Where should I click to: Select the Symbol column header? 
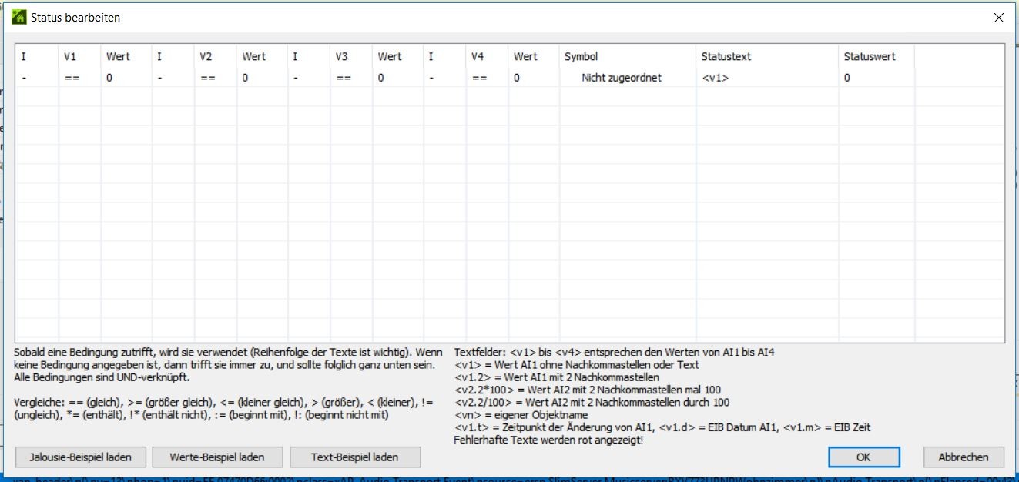pos(581,57)
